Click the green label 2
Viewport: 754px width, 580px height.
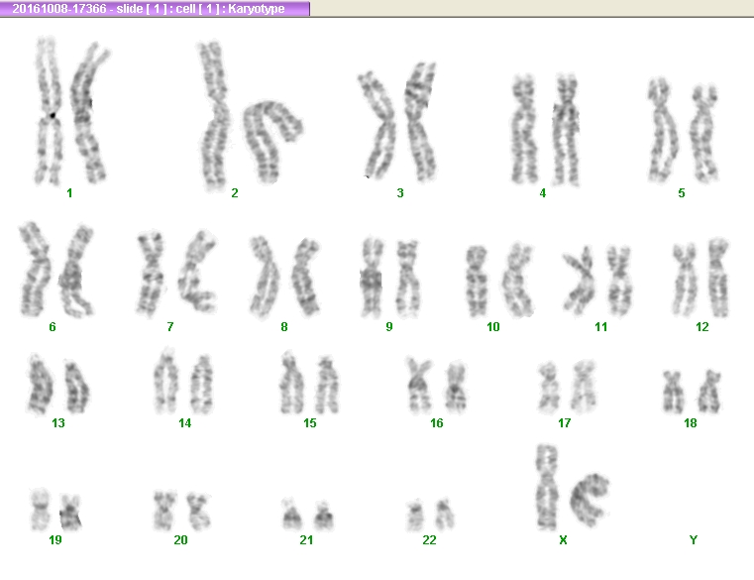[235, 193]
